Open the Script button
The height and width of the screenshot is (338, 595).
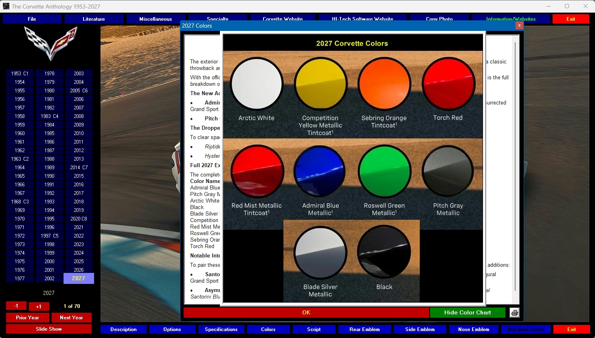[314, 329]
